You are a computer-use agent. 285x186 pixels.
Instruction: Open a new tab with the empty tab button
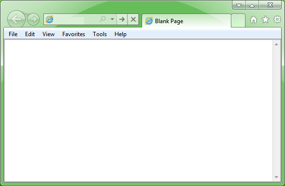pyautogui.click(x=238, y=21)
